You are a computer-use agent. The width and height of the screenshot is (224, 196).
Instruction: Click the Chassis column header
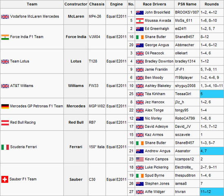[x=97, y=4]
